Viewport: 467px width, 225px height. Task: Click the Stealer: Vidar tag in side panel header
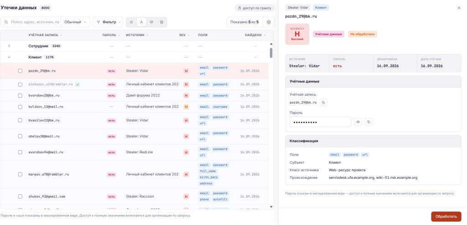298,8
